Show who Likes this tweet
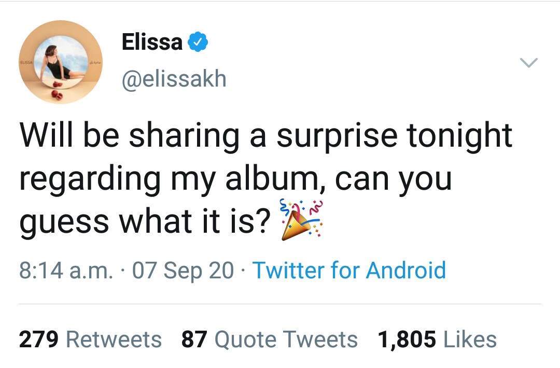This screenshot has height=368, width=560. pyautogui.click(x=470, y=340)
